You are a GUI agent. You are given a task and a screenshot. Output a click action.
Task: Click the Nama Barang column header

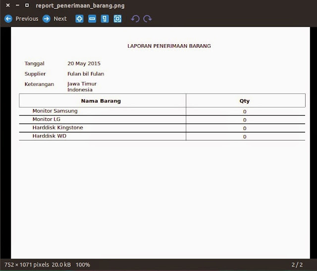click(x=101, y=101)
